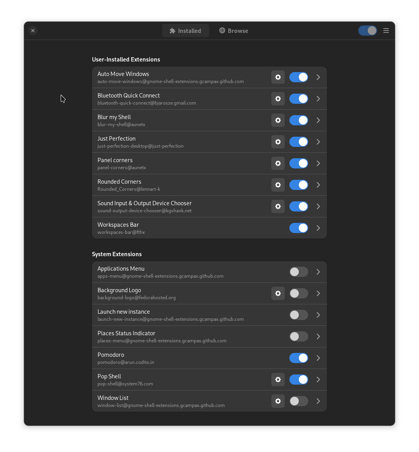Switch to the Browse tab
419x452 pixels.
pyautogui.click(x=233, y=31)
